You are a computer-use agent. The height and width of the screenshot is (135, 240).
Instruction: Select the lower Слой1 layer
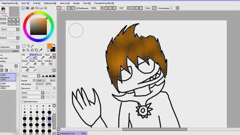pos(8,86)
